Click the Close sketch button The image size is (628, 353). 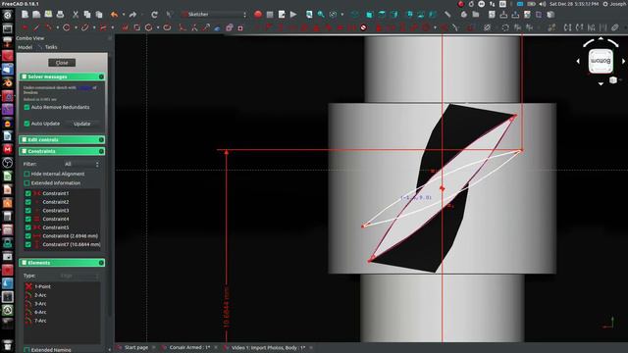point(62,63)
